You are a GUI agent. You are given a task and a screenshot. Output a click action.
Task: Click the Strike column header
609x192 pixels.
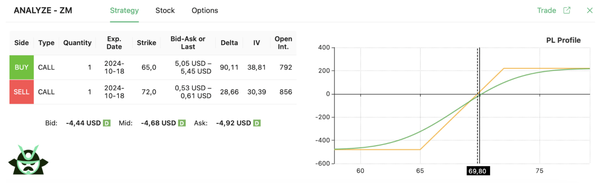tap(146, 43)
